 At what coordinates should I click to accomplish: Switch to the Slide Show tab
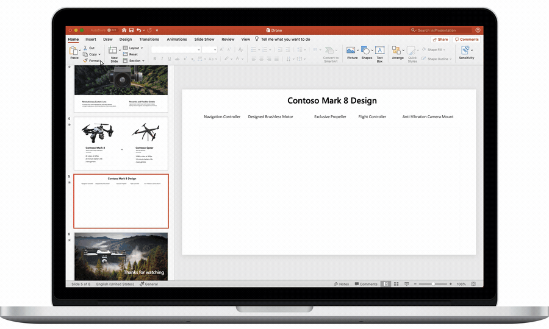(x=204, y=39)
